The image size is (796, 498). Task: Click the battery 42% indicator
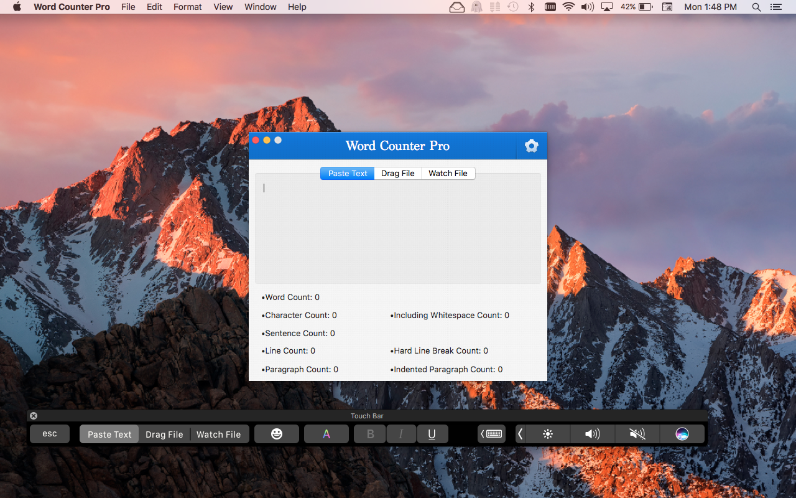pos(636,7)
